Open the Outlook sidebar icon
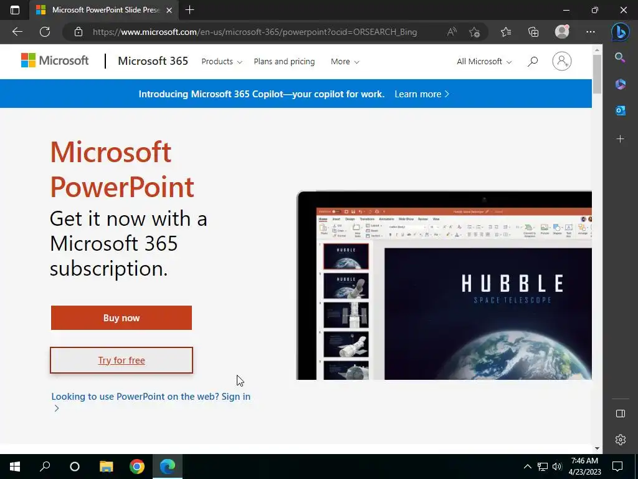This screenshot has width=638, height=479. tap(620, 110)
